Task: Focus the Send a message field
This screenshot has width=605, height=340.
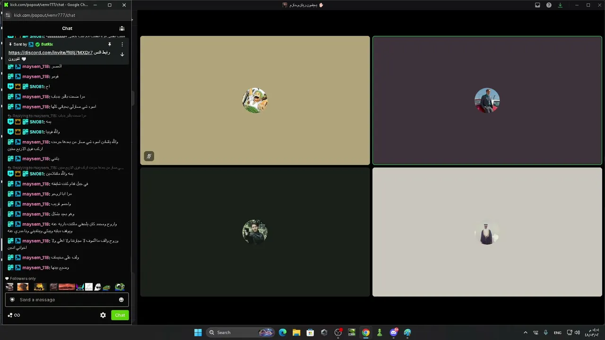Action: [67, 299]
